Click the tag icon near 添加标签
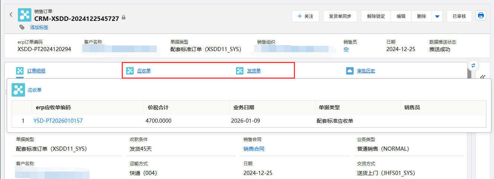Image resolution: width=494 pixels, height=179 pixels. 22,27
